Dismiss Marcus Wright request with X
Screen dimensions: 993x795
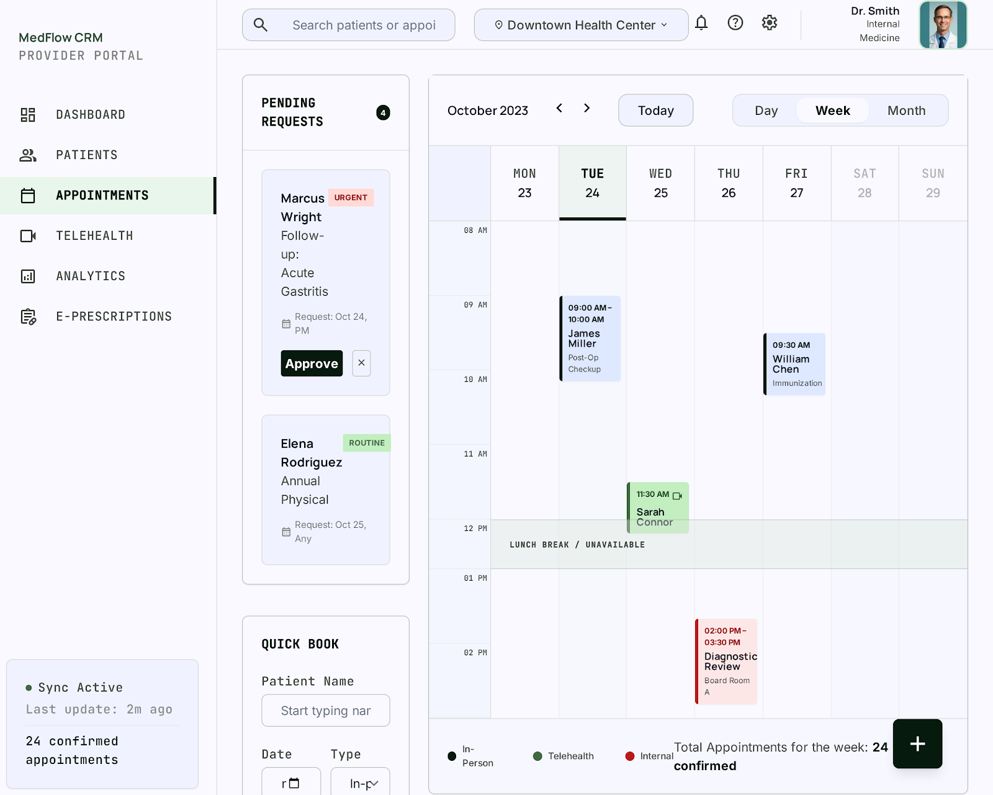[361, 363]
